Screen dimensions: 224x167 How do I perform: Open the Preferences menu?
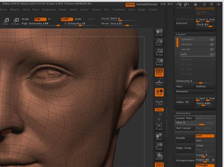coord(49,9)
